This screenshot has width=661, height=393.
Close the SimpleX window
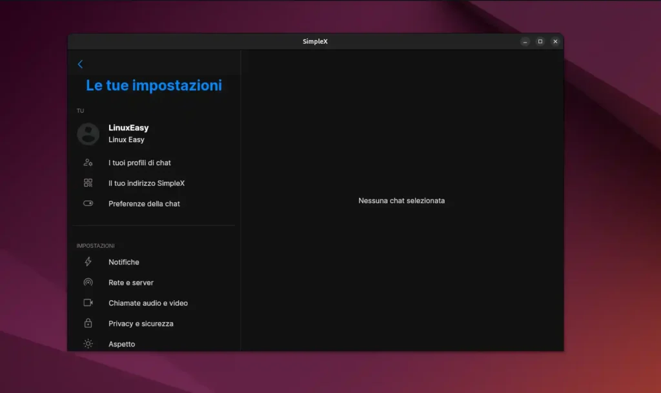tap(555, 41)
